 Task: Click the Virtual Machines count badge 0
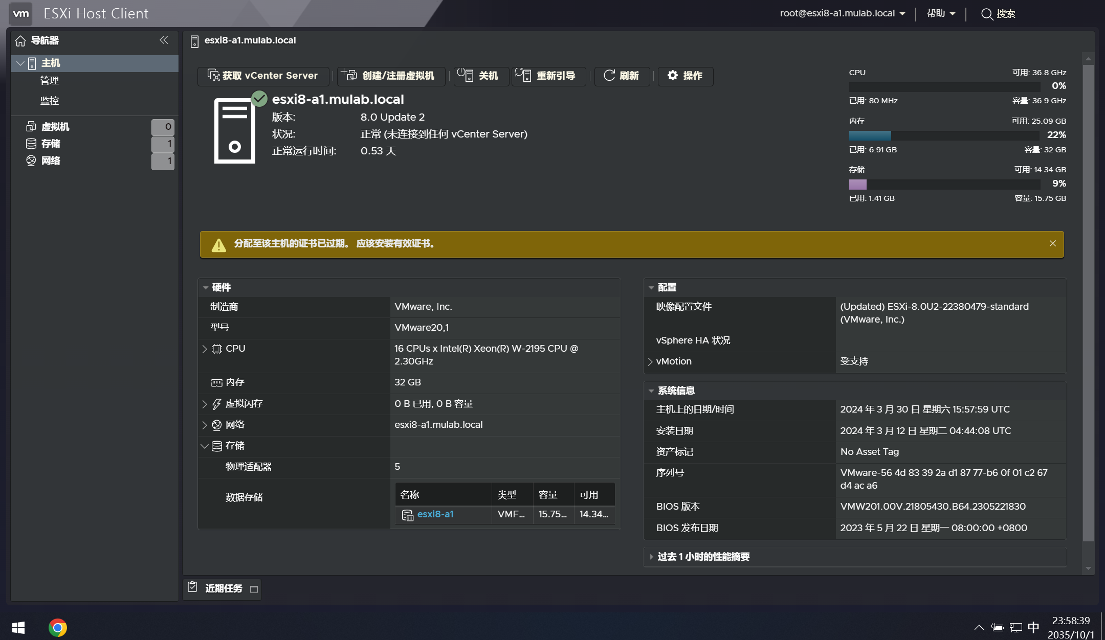(163, 127)
